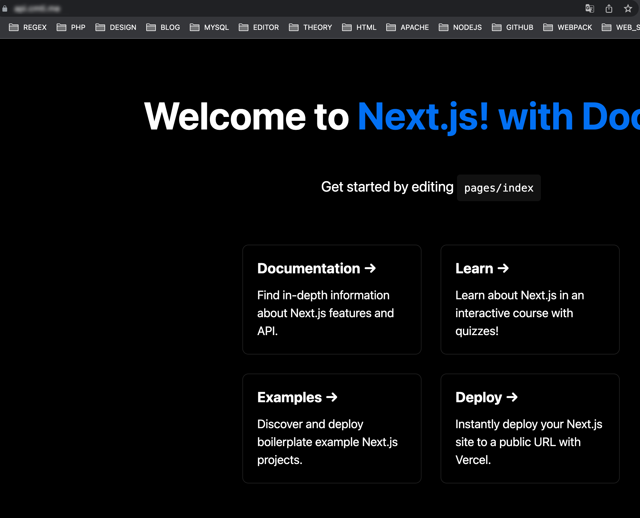Viewport: 640px width, 518px height.
Task: Open the Learn card
Action: tap(530, 299)
